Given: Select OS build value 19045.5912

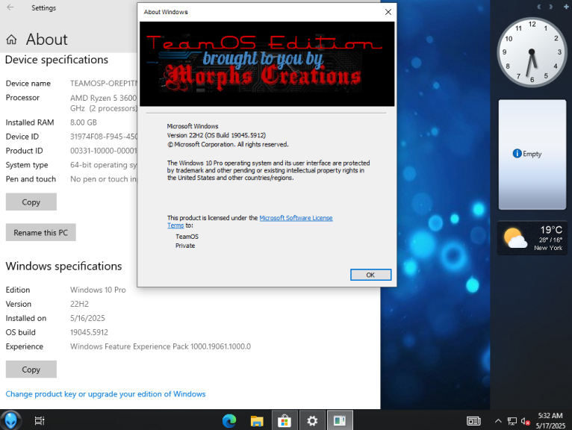Looking at the screenshot, I should click(89, 332).
